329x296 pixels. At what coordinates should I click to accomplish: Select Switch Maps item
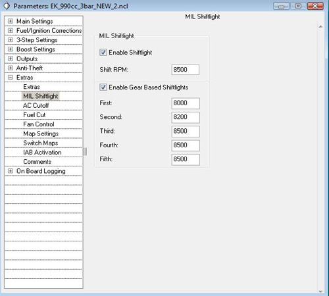pos(41,143)
